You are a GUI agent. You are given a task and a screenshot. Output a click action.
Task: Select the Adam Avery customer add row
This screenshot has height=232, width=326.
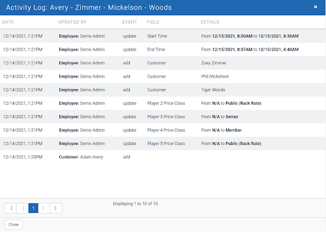[x=163, y=157]
